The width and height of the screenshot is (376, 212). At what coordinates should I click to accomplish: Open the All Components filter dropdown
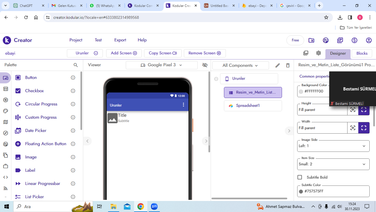pos(241,65)
